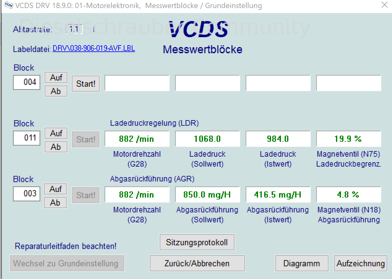Click the Start! button beside block 011
Screen dimensions: 392x279
tap(86, 140)
